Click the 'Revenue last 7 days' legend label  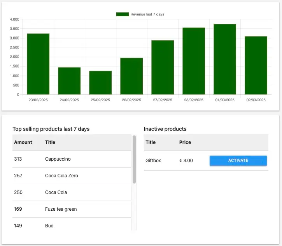147,14
